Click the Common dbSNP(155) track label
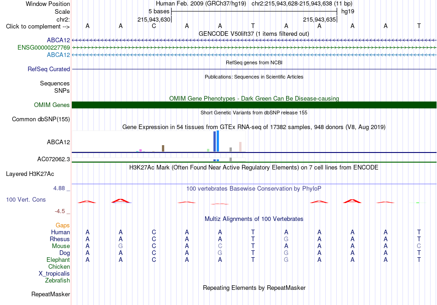 click(40, 119)
